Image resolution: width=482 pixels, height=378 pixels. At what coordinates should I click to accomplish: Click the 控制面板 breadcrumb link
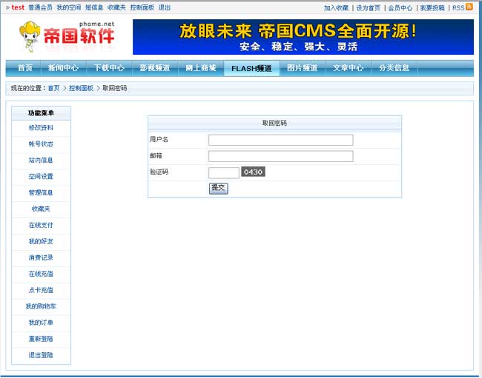point(81,88)
